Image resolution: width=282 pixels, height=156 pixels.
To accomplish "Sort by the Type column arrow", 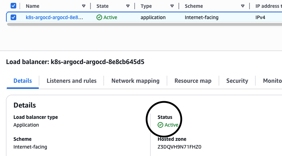I will pos(172,6).
